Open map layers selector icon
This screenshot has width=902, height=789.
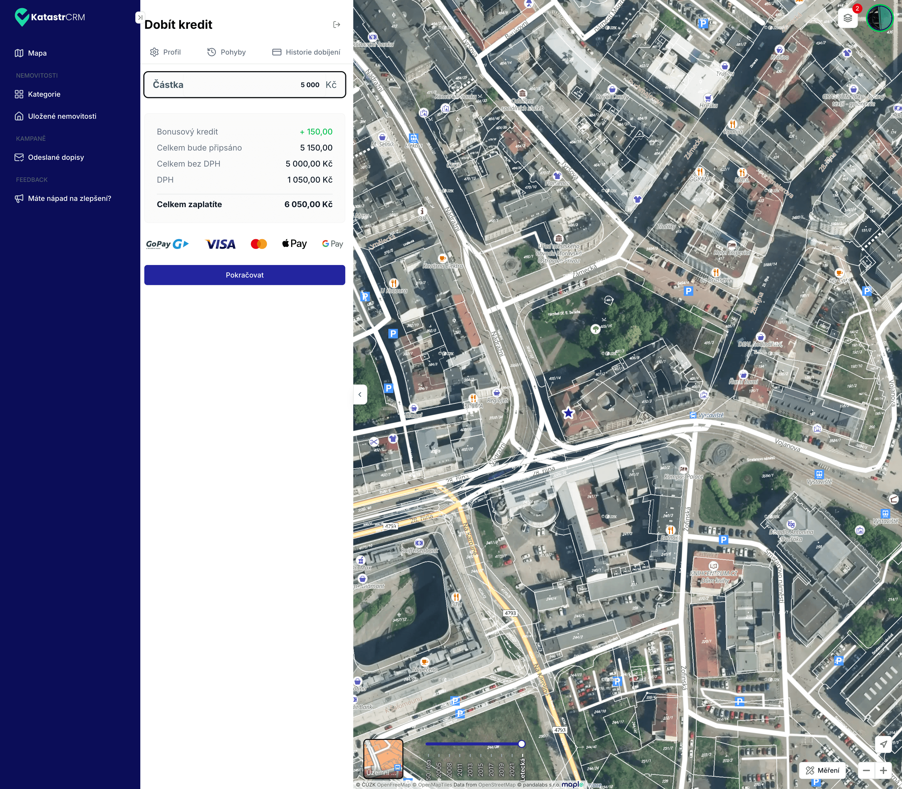coord(847,19)
